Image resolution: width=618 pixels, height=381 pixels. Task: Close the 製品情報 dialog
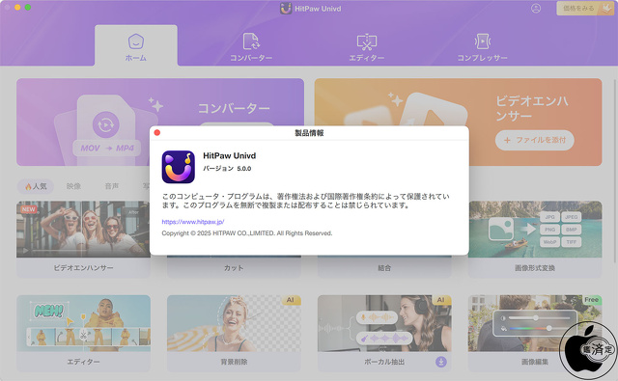click(x=157, y=133)
